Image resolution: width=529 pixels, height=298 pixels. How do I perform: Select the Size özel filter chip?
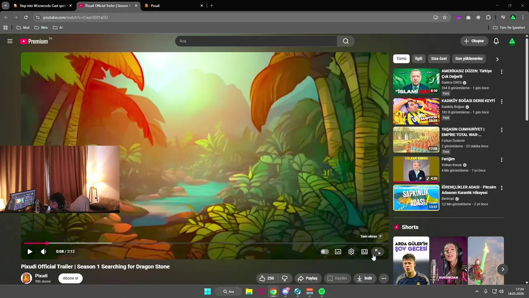pyautogui.click(x=439, y=59)
